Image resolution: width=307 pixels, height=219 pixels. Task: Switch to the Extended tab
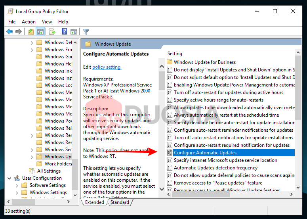[x=95, y=202]
